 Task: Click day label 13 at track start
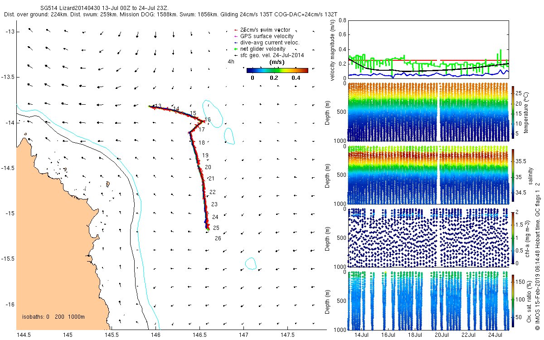pyautogui.click(x=158, y=106)
